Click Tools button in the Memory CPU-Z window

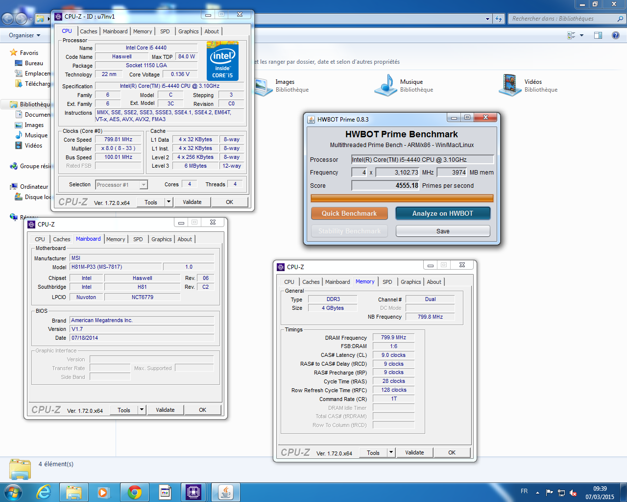pos(373,452)
